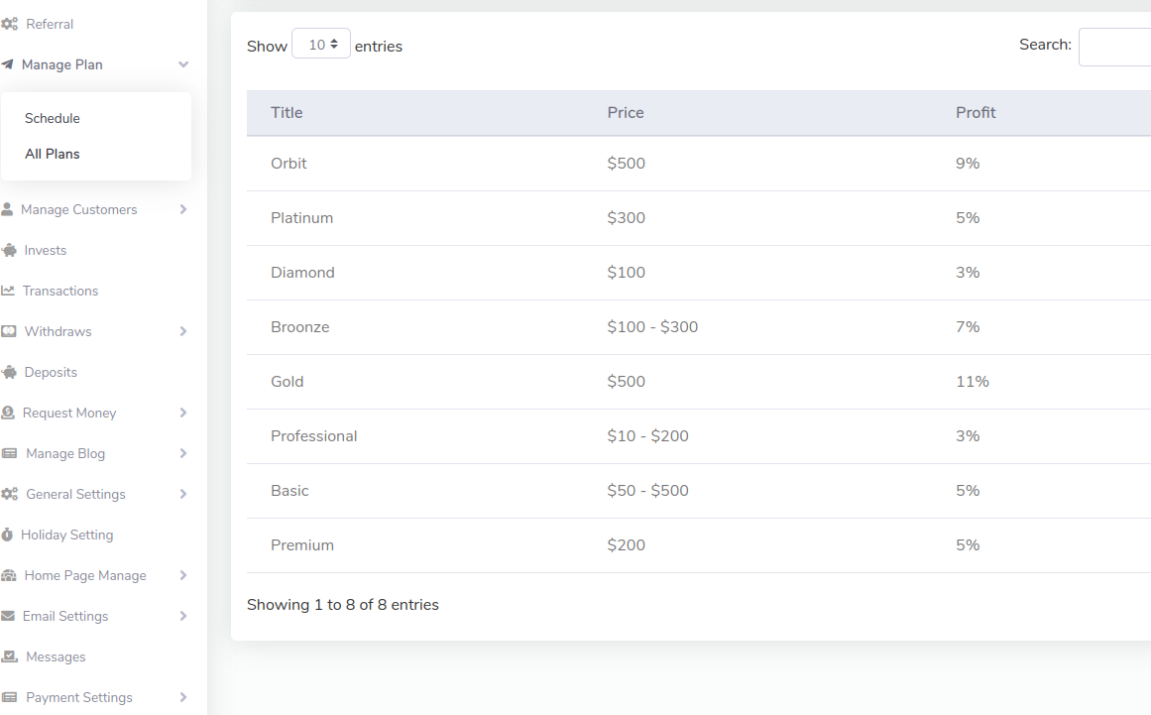Click the Email Settings envelope icon

(8, 616)
